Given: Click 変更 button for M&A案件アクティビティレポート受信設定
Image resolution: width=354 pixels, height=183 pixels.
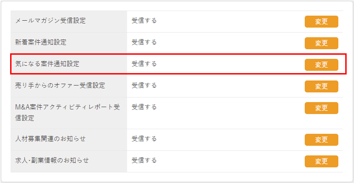Looking at the screenshot, I should coord(321,108).
